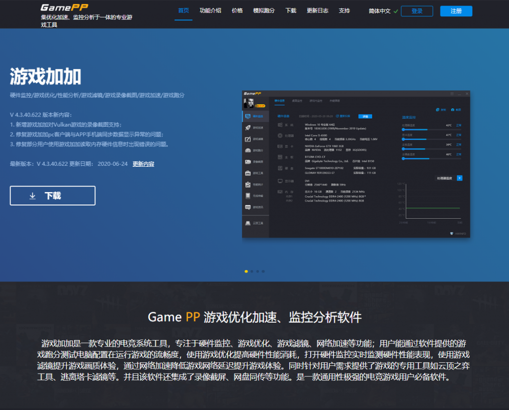Click the blue 详情 button in preview

[365, 116]
